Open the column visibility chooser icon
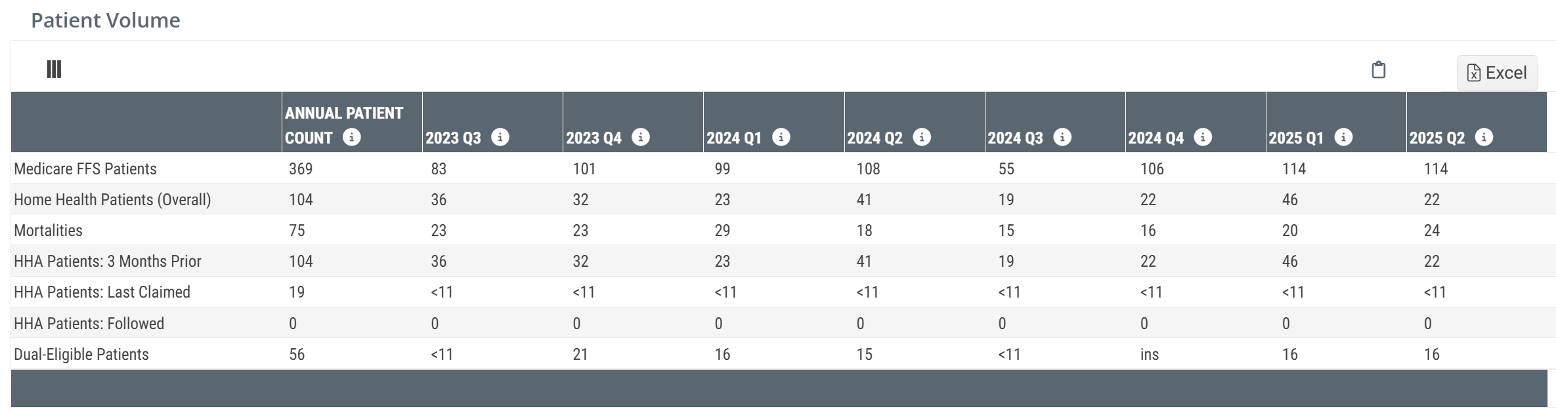The width and height of the screenshot is (1556, 411). click(x=54, y=69)
